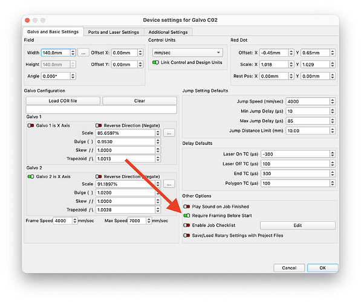This screenshot has width=361, height=302.
Task: Click End TC field
Action: coord(295,173)
